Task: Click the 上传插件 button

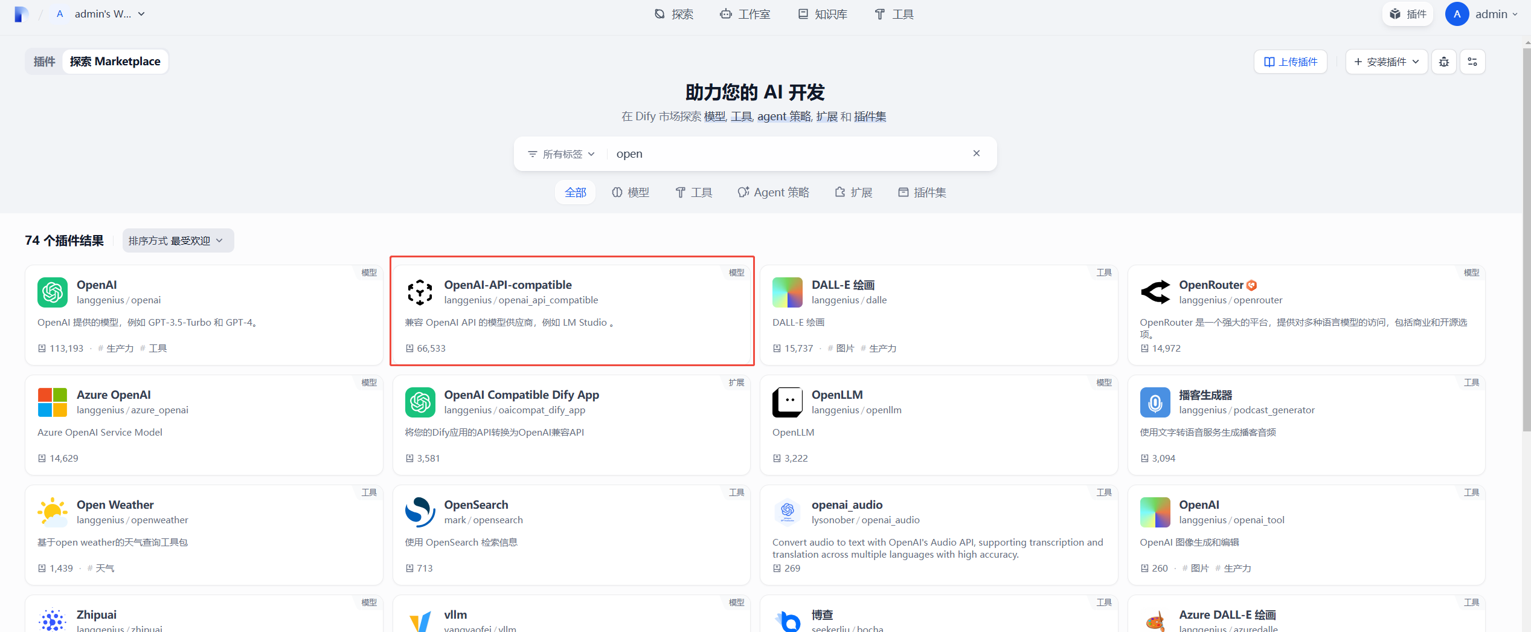Action: coord(1291,62)
